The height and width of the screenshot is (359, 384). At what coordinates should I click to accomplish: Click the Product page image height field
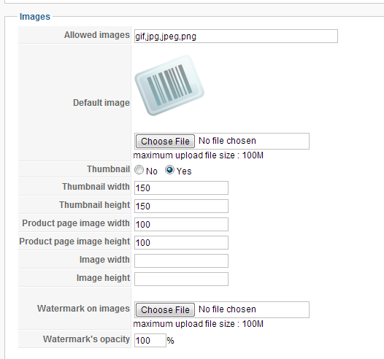(181, 242)
